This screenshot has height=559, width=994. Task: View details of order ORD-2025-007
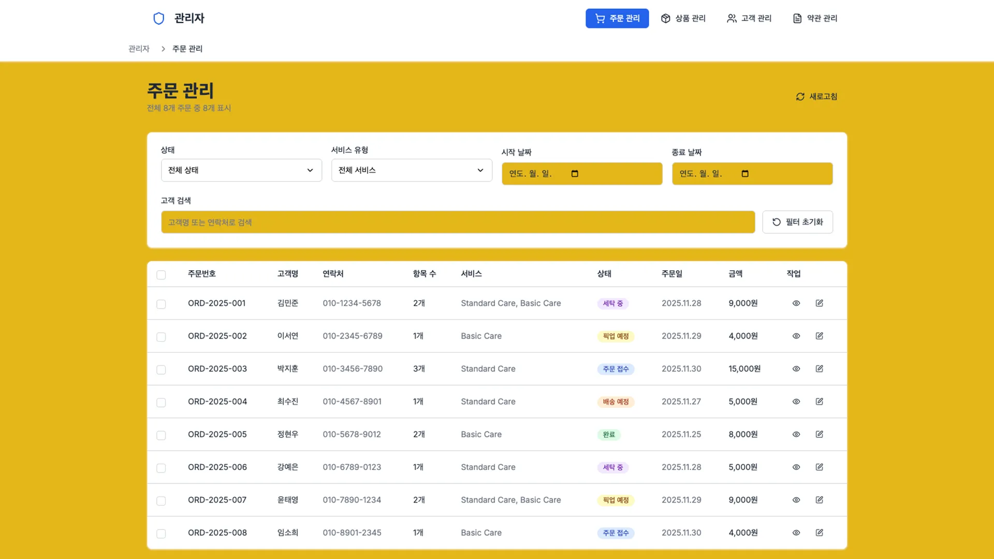(796, 500)
